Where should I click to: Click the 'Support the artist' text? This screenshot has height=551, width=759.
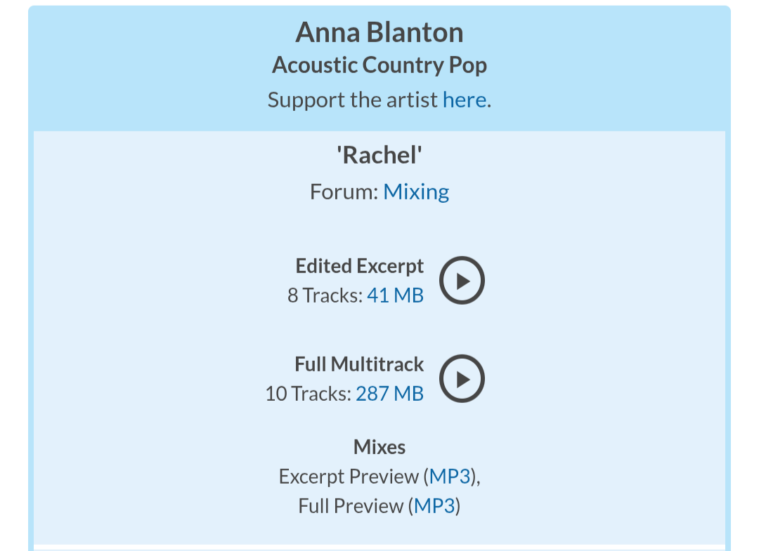point(353,100)
